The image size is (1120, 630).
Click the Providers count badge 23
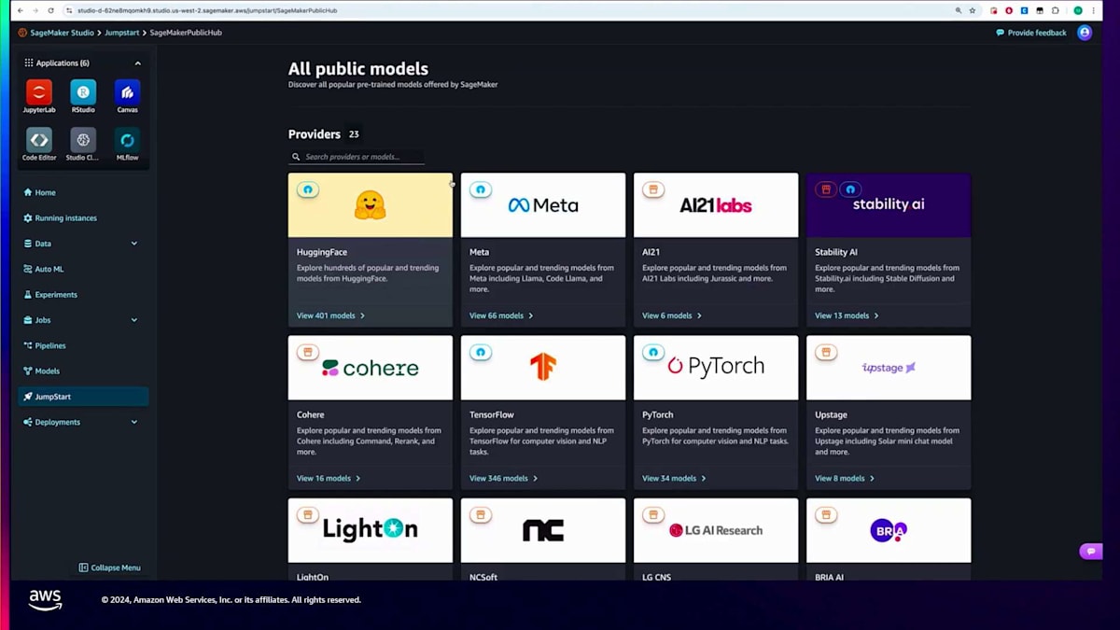coord(354,134)
